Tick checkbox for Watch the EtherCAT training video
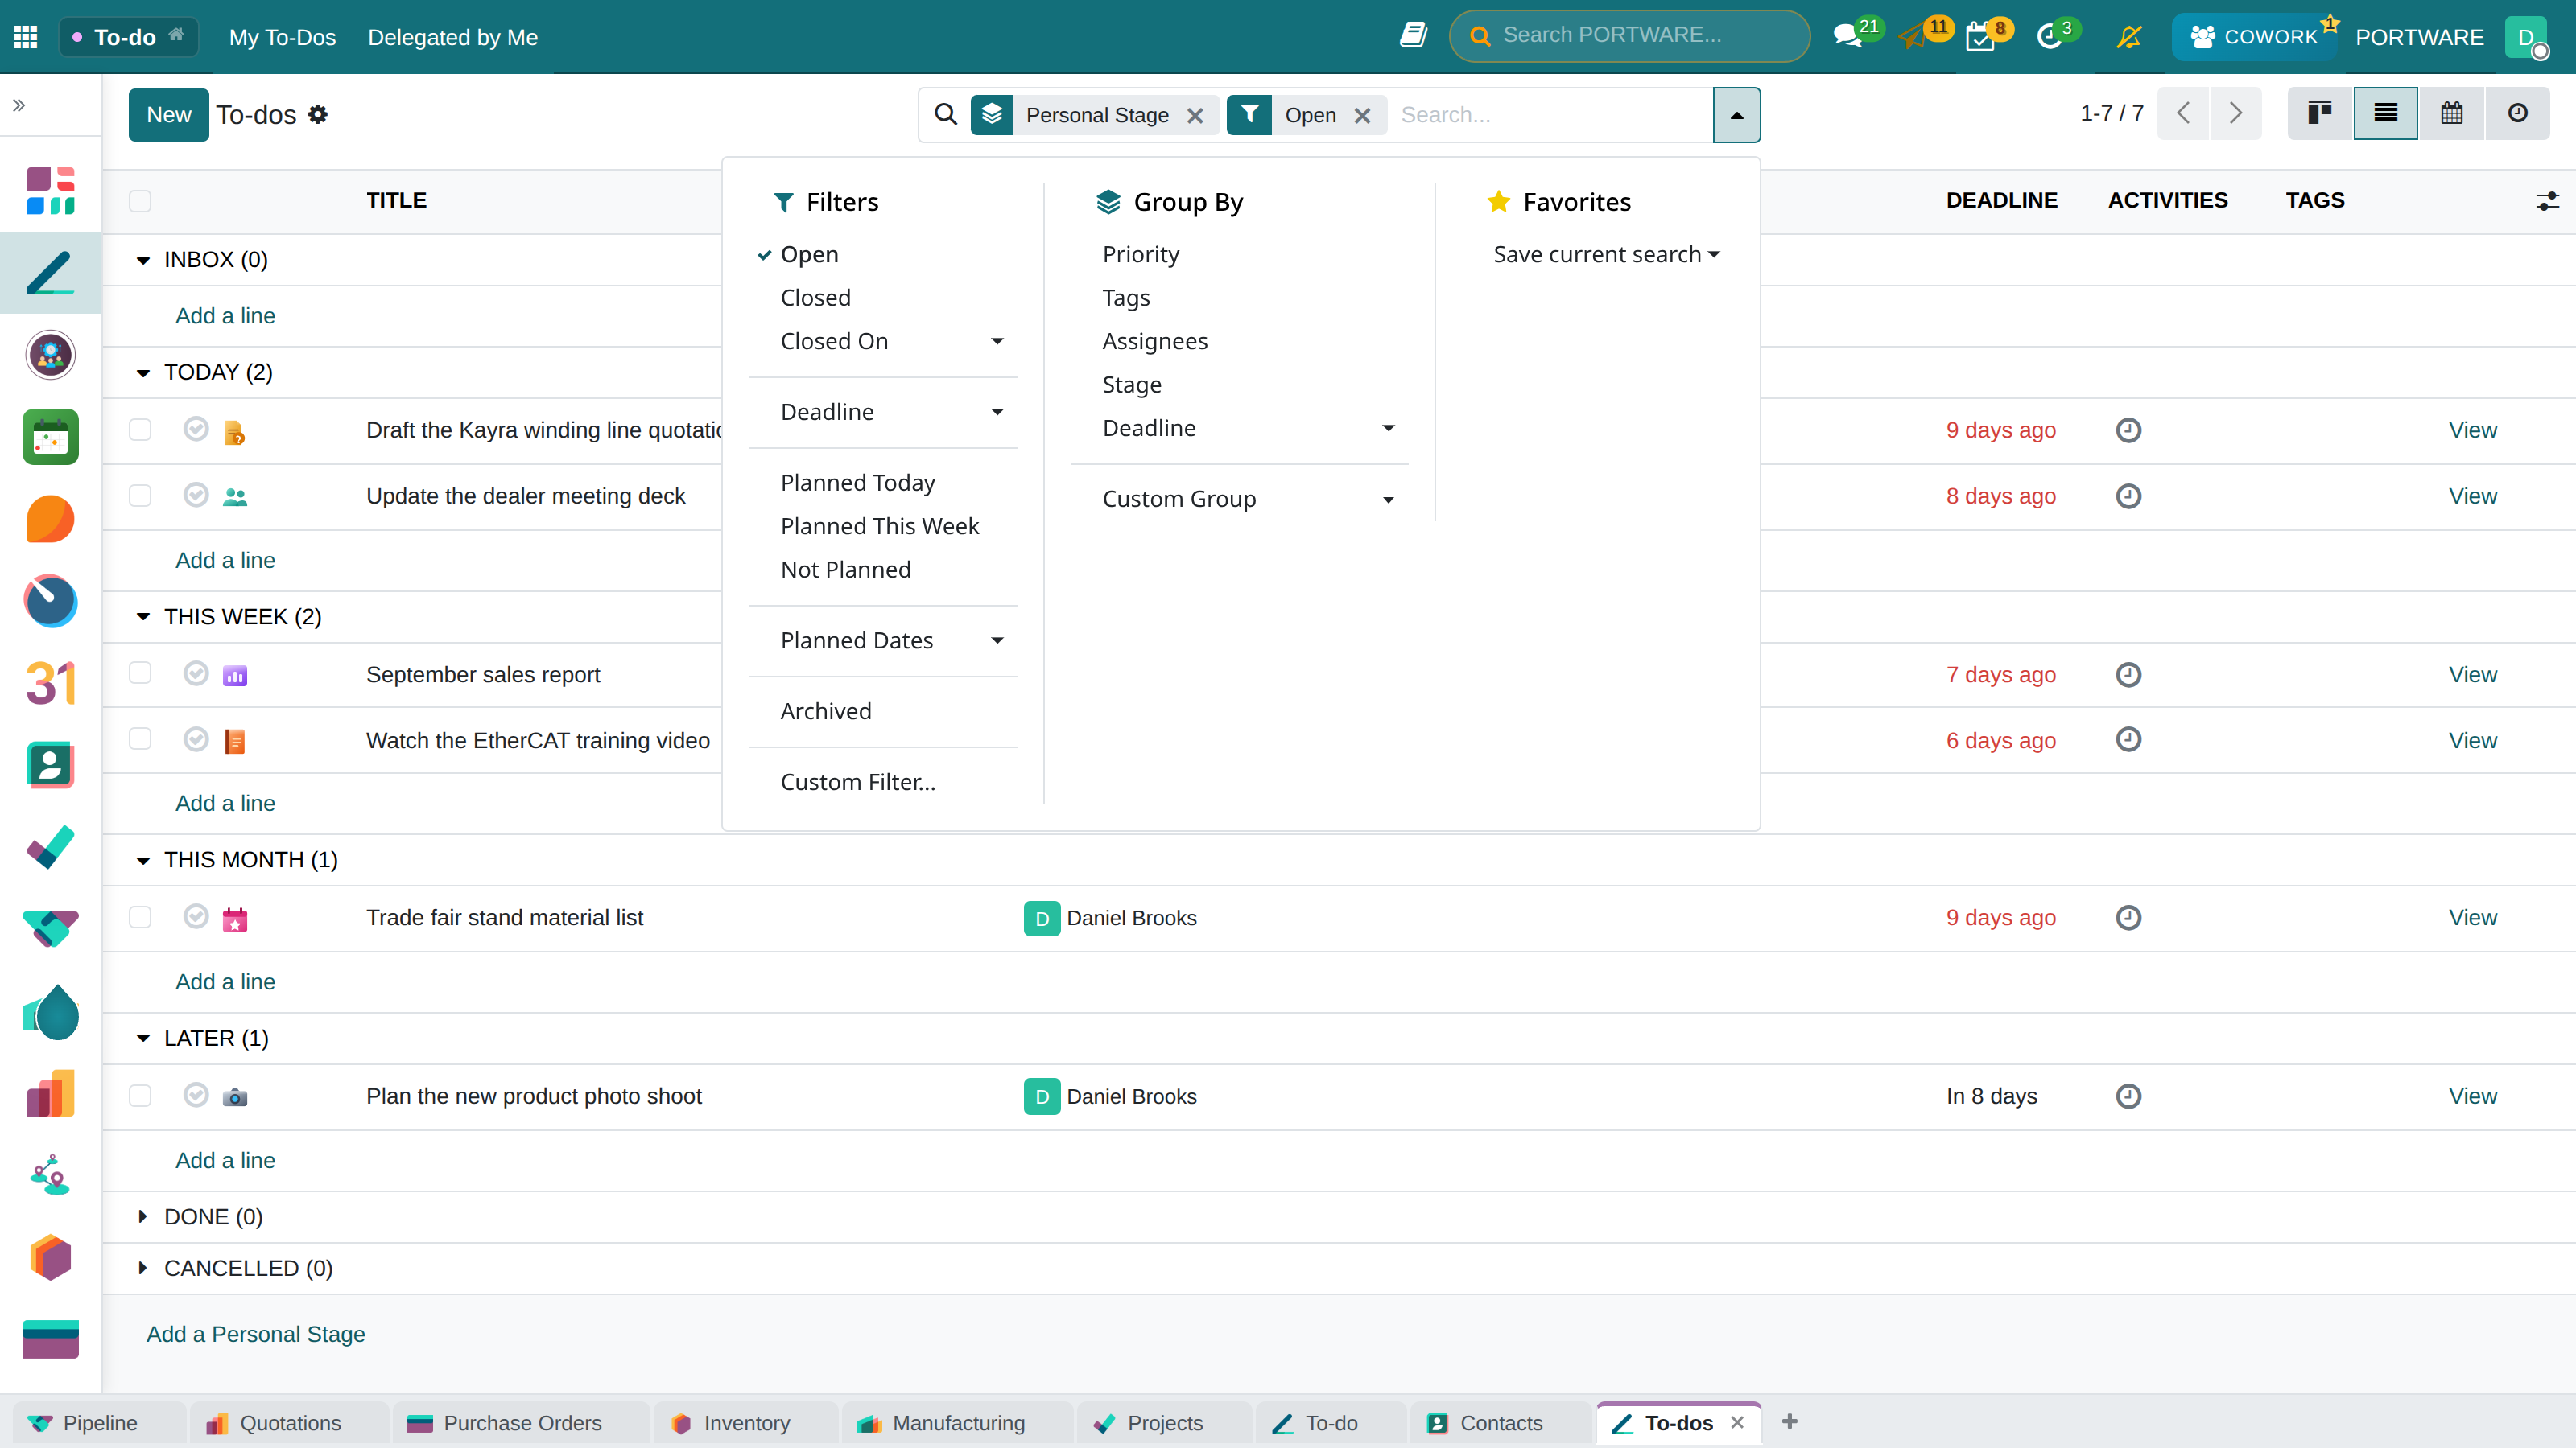 coord(140,739)
